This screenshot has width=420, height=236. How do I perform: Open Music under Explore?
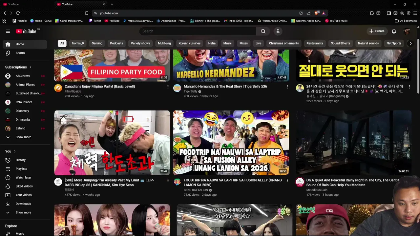(x=26, y=234)
